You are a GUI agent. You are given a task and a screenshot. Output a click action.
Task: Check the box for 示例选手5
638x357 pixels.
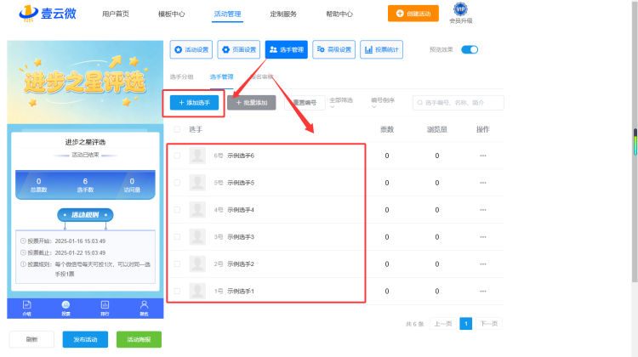[177, 183]
